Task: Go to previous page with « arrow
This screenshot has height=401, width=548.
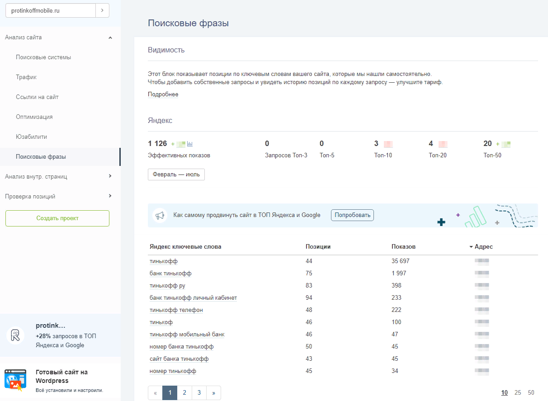Action: pyautogui.click(x=155, y=393)
